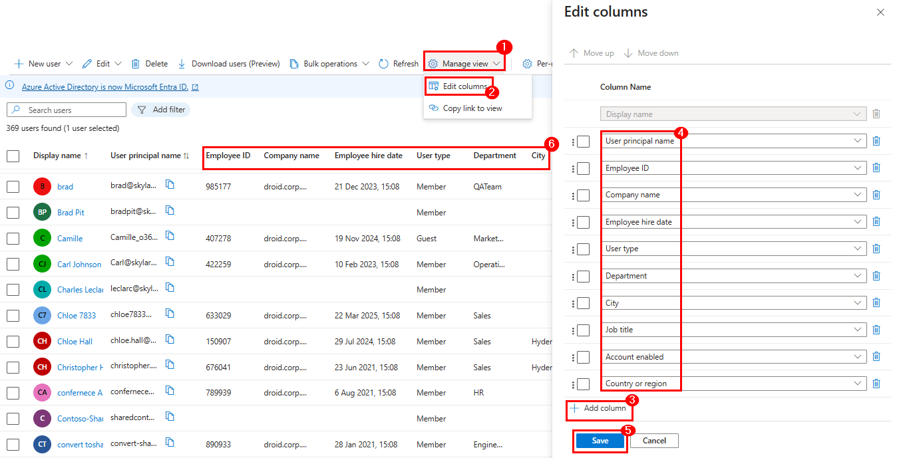Sort by User principal name arrows icon

point(186,156)
